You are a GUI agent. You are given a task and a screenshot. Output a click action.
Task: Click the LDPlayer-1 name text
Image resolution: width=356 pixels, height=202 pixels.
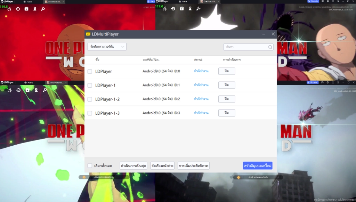tap(105, 85)
